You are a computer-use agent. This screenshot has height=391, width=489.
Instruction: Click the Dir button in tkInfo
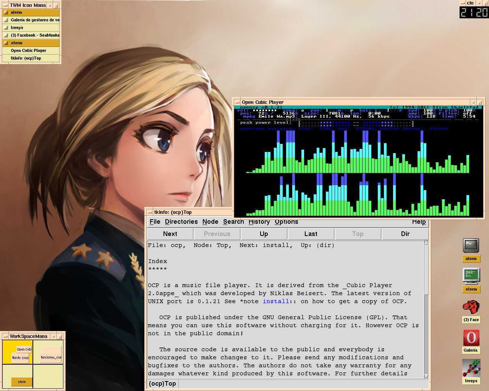(x=405, y=234)
